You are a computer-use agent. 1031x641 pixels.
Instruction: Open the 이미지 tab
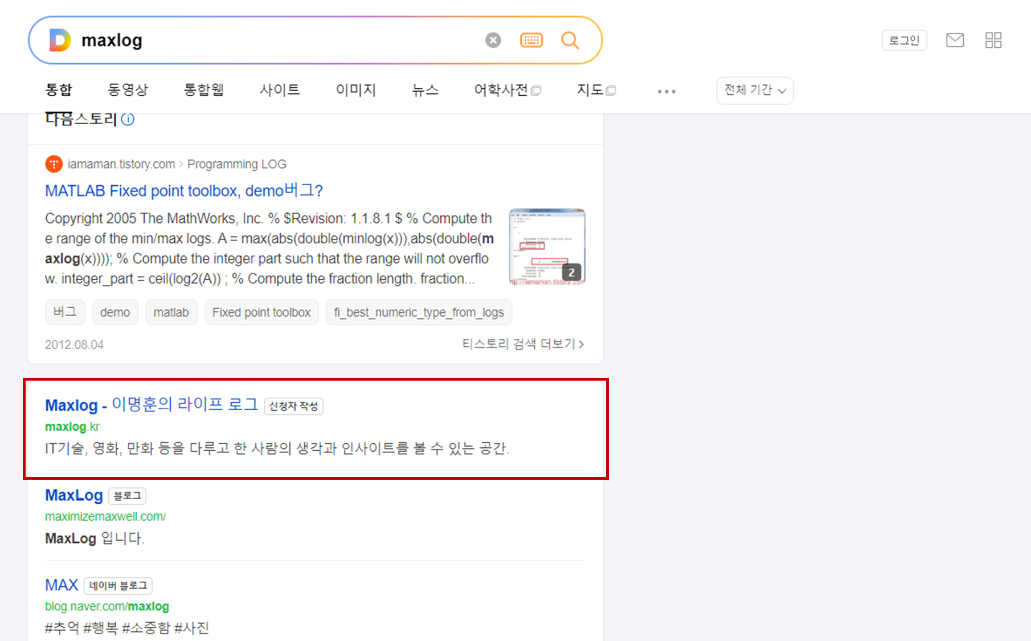pyautogui.click(x=356, y=90)
